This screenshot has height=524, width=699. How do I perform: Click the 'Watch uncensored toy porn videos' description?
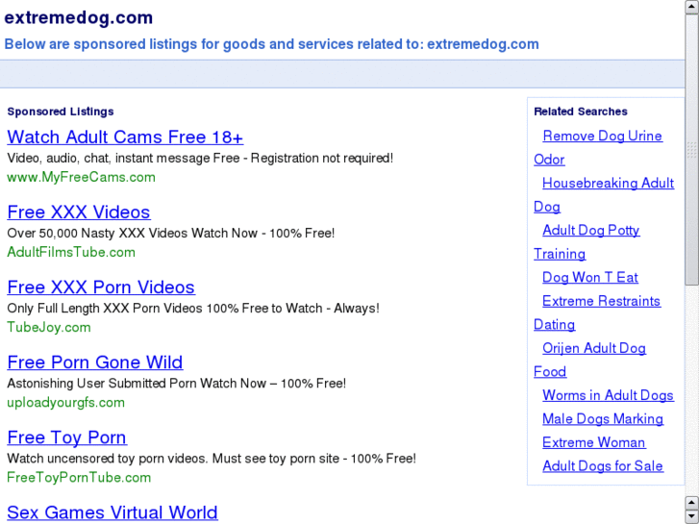212,459
